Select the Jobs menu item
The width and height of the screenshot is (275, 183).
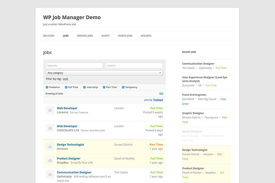click(66, 36)
